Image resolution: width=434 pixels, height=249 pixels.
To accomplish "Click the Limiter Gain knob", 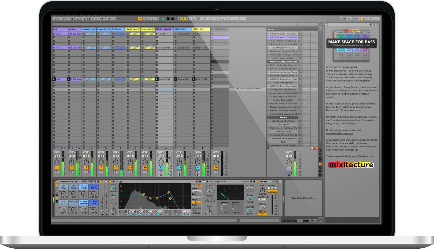I will click(x=262, y=190).
